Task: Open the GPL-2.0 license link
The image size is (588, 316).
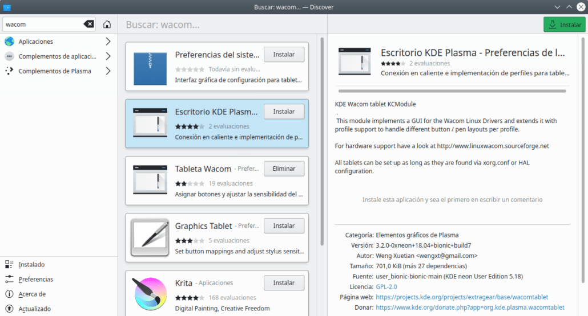Action: tap(386, 287)
